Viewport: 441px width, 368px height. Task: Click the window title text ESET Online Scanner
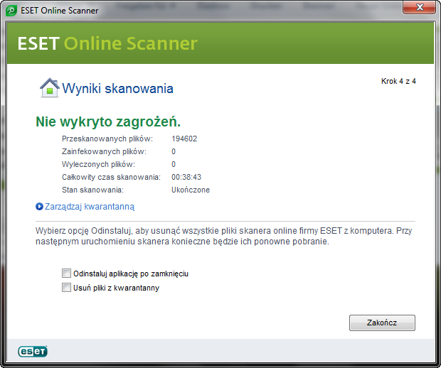(x=59, y=11)
